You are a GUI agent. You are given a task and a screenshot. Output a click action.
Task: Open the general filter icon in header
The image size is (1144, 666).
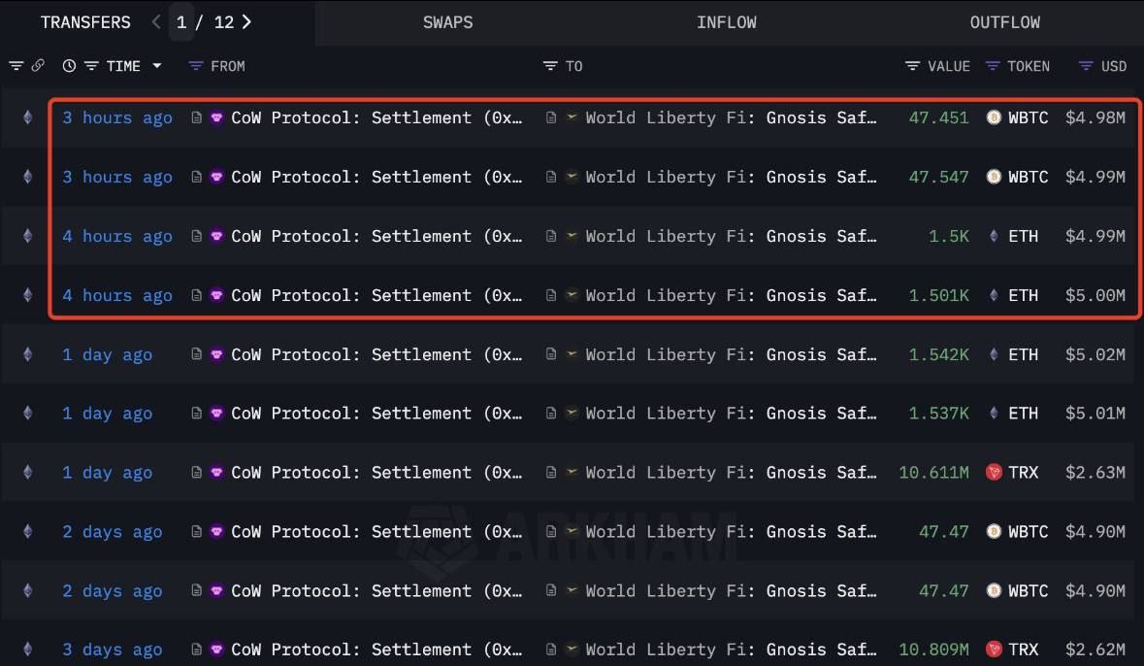pyautogui.click(x=16, y=66)
